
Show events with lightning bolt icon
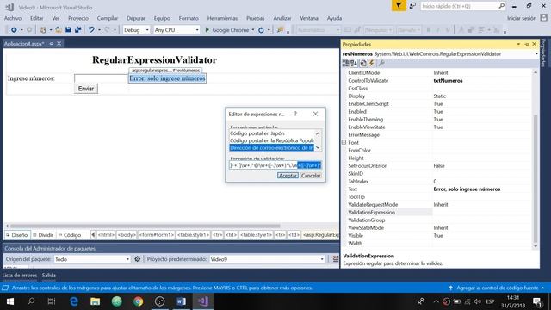click(x=371, y=63)
